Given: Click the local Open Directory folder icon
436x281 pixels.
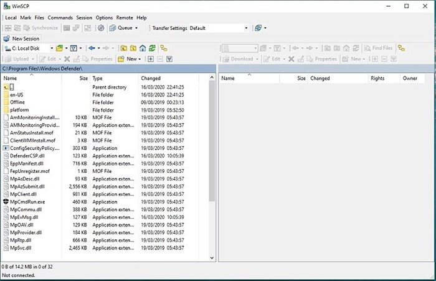Looking at the screenshot, I should point(59,48).
